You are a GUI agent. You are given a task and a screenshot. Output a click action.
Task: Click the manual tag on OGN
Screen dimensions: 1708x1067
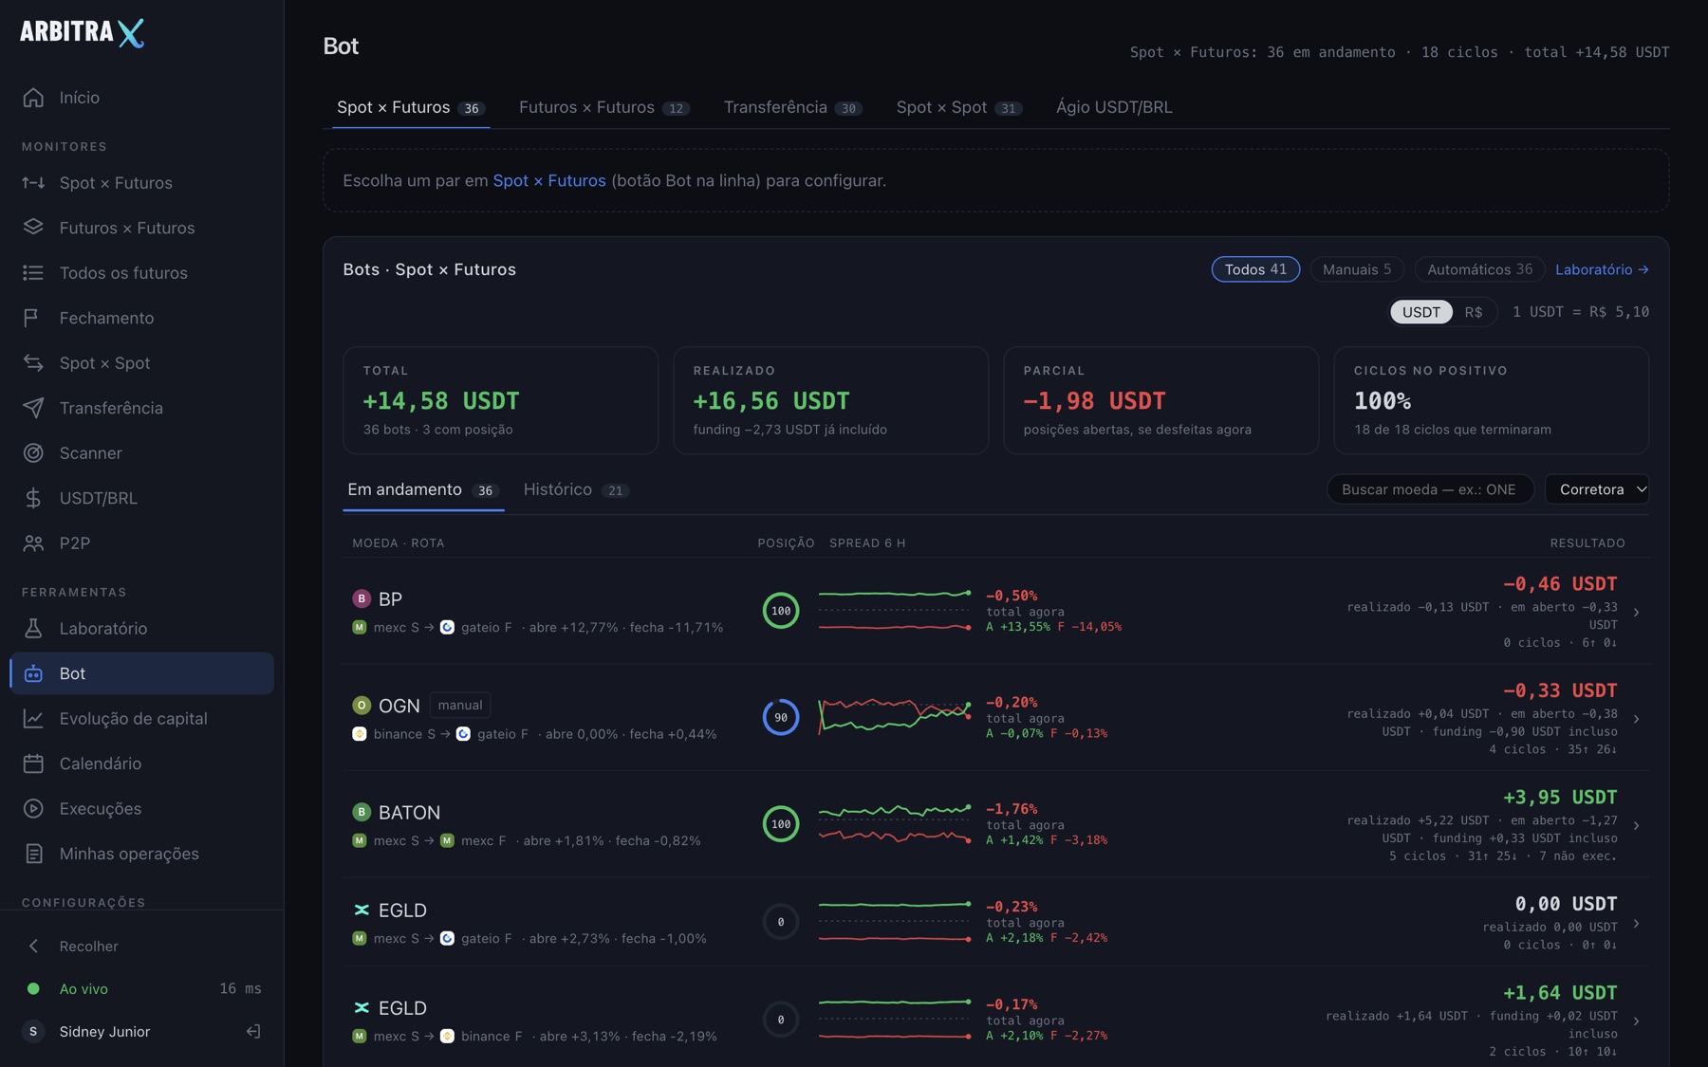(460, 706)
